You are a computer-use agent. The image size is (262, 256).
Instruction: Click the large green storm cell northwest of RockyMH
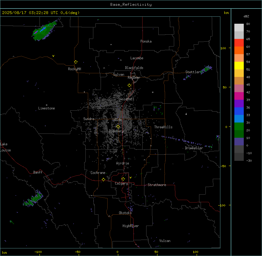(44, 31)
